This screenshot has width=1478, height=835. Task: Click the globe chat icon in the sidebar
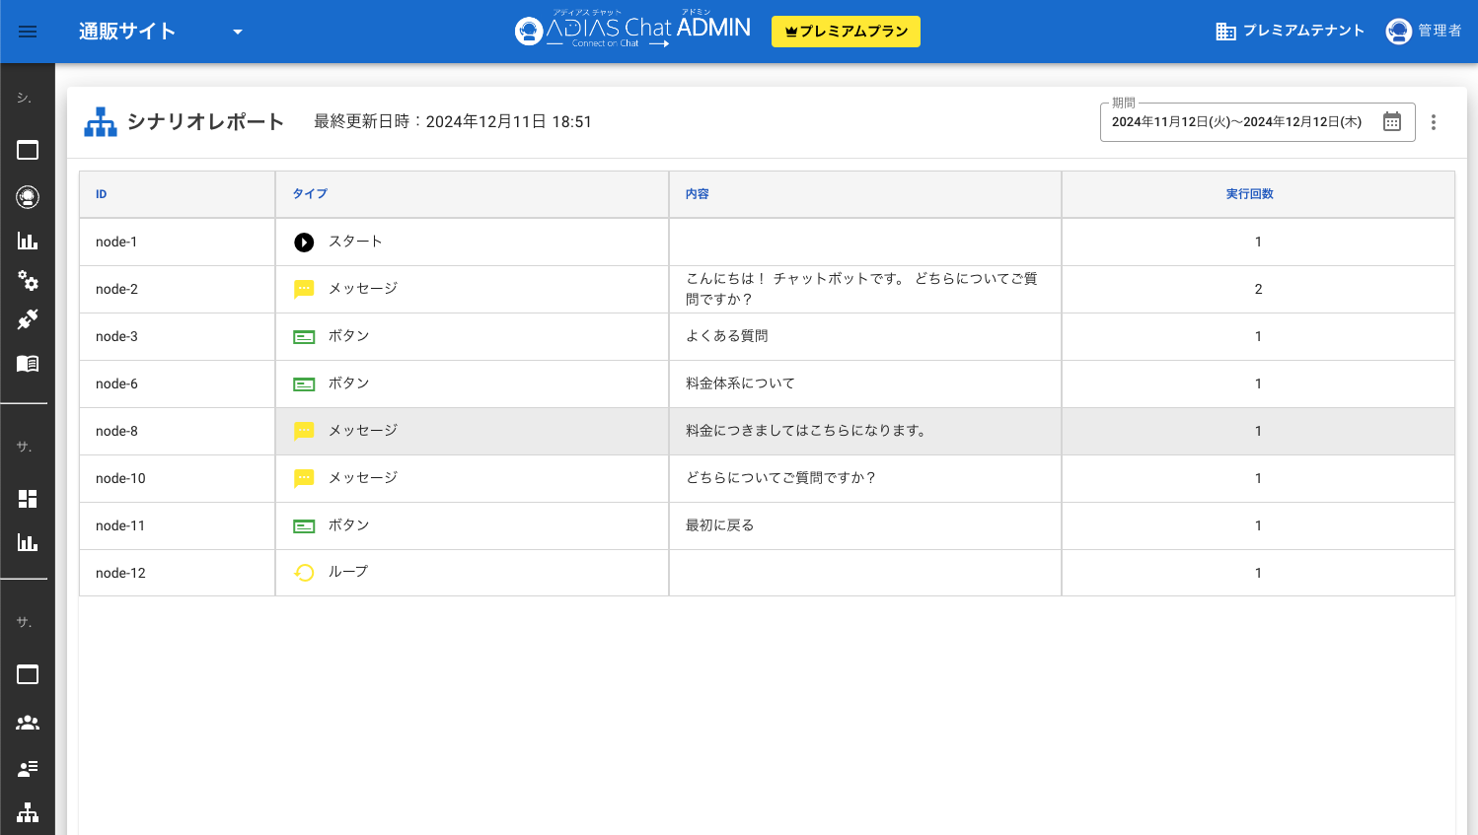tap(28, 196)
